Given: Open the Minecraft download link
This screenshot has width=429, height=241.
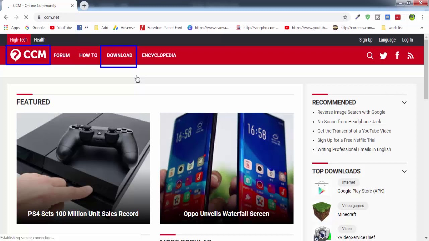Looking at the screenshot, I should (x=347, y=214).
